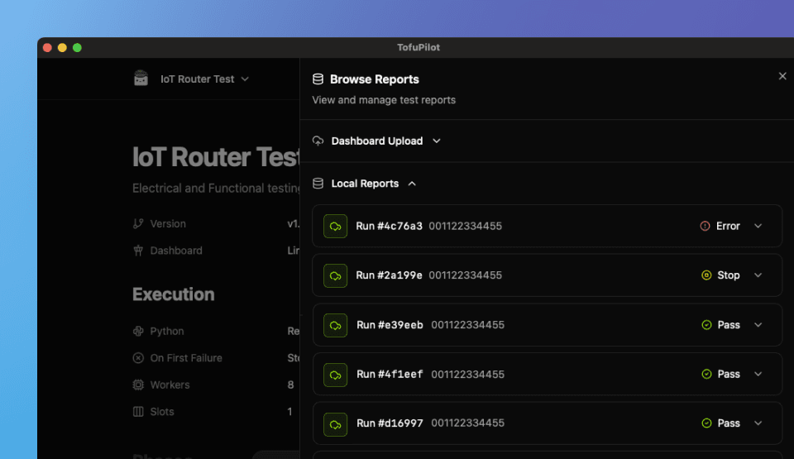
Task: Collapse the Local Reports section
Action: pos(412,184)
